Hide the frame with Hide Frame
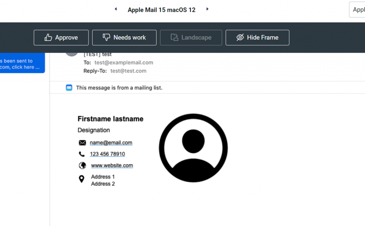The width and height of the screenshot is (365, 226). pyautogui.click(x=257, y=38)
